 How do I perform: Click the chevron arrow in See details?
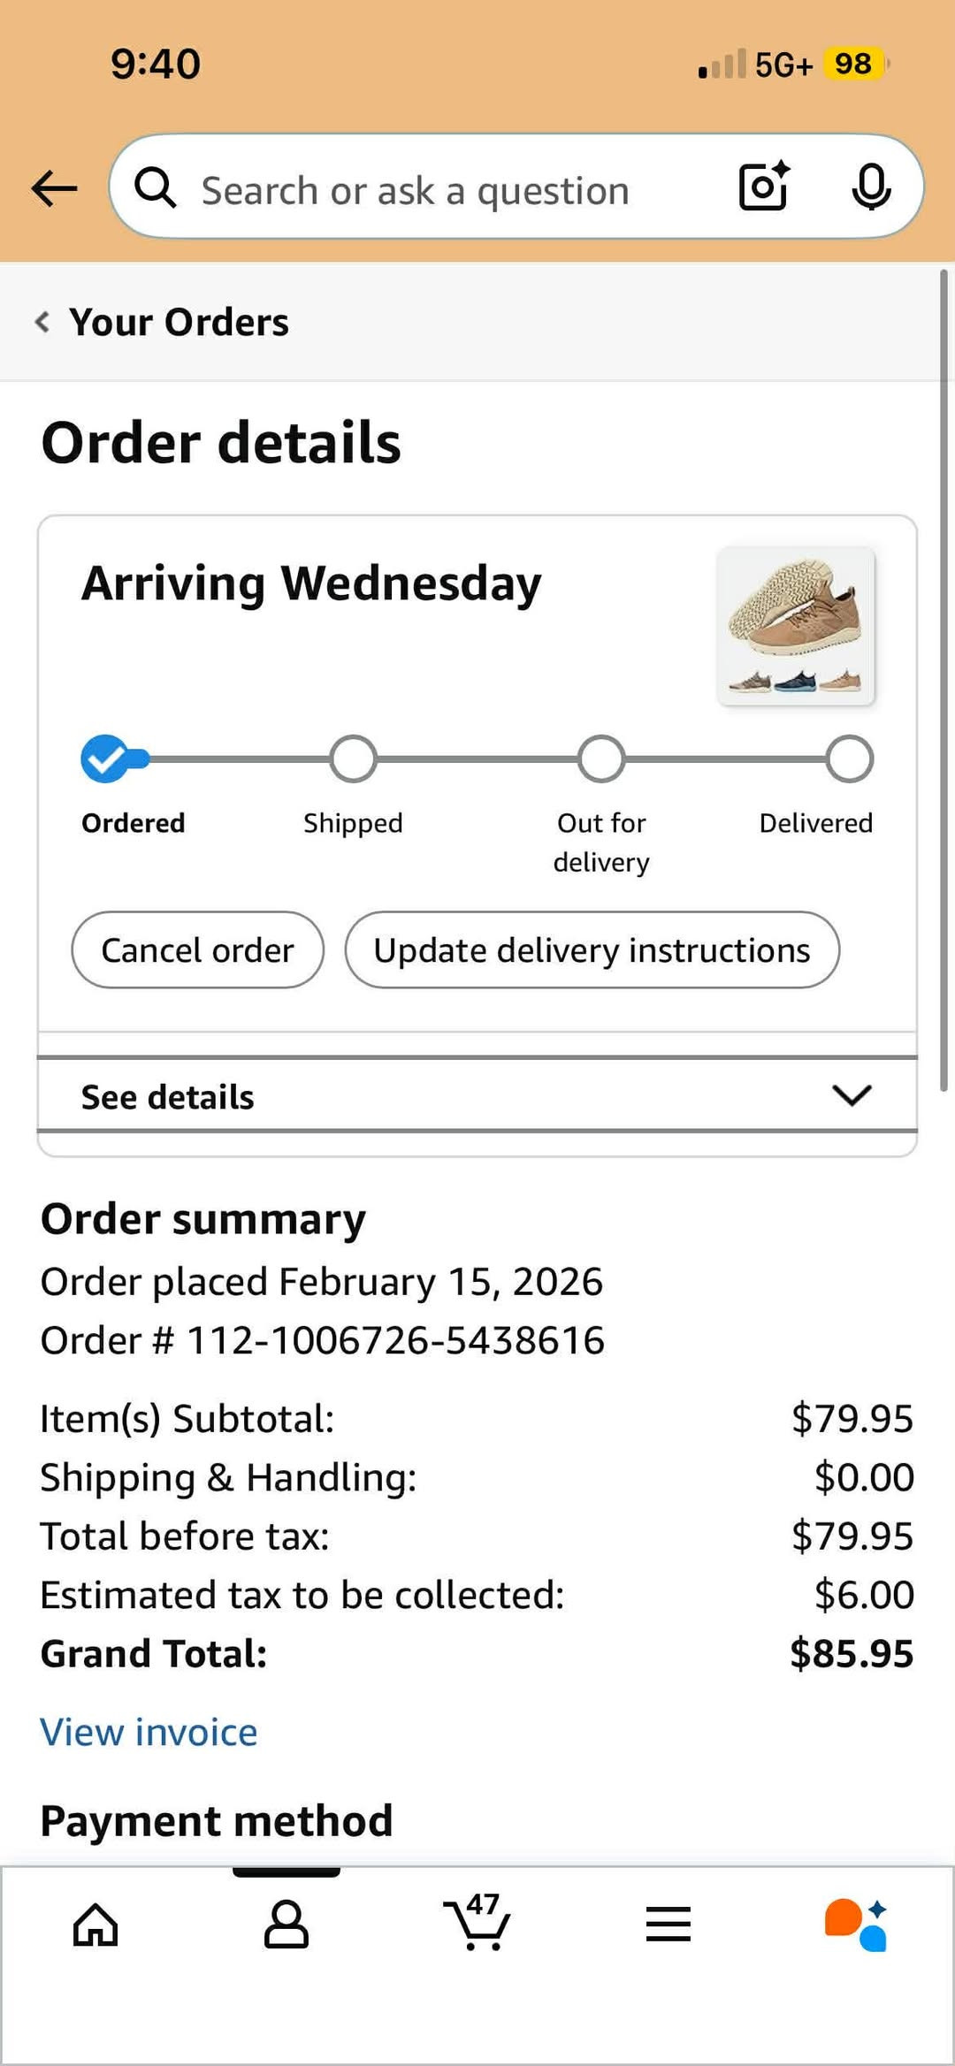pos(852,1095)
